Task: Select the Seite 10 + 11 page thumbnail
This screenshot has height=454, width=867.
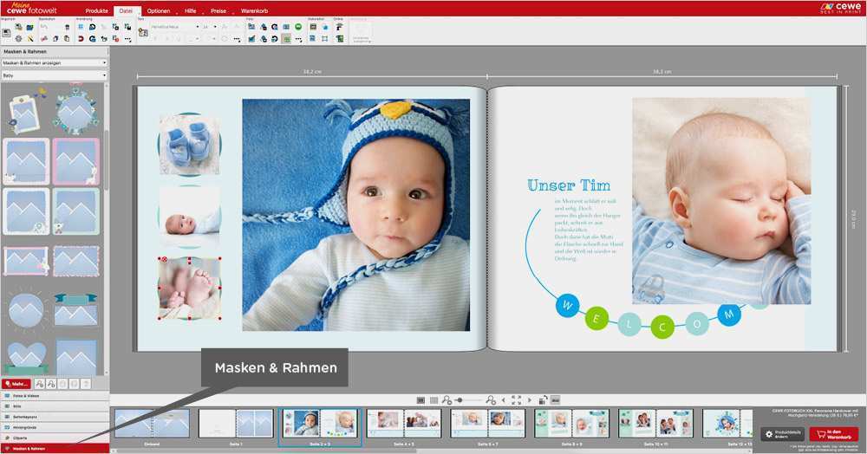Action: click(656, 424)
